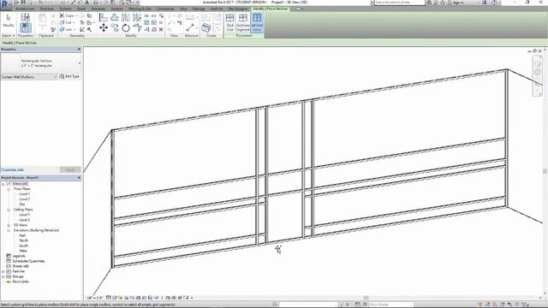Image resolution: width=548 pixels, height=308 pixels.
Task: Open the Massing & Site tab
Action: [140, 9]
